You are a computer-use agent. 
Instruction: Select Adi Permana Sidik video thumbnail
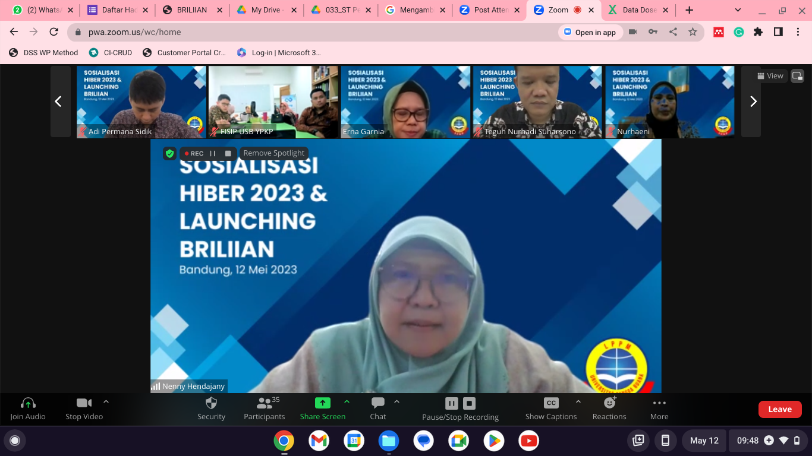point(141,102)
